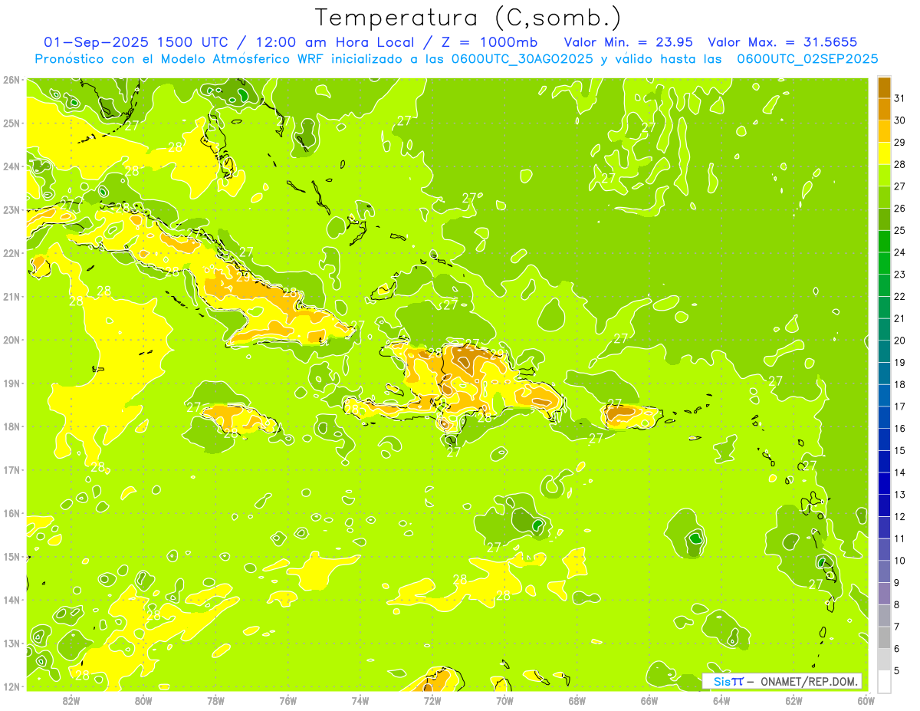920x711 pixels.
Task: Click the latitude axis label "13N"
Action: (11, 644)
